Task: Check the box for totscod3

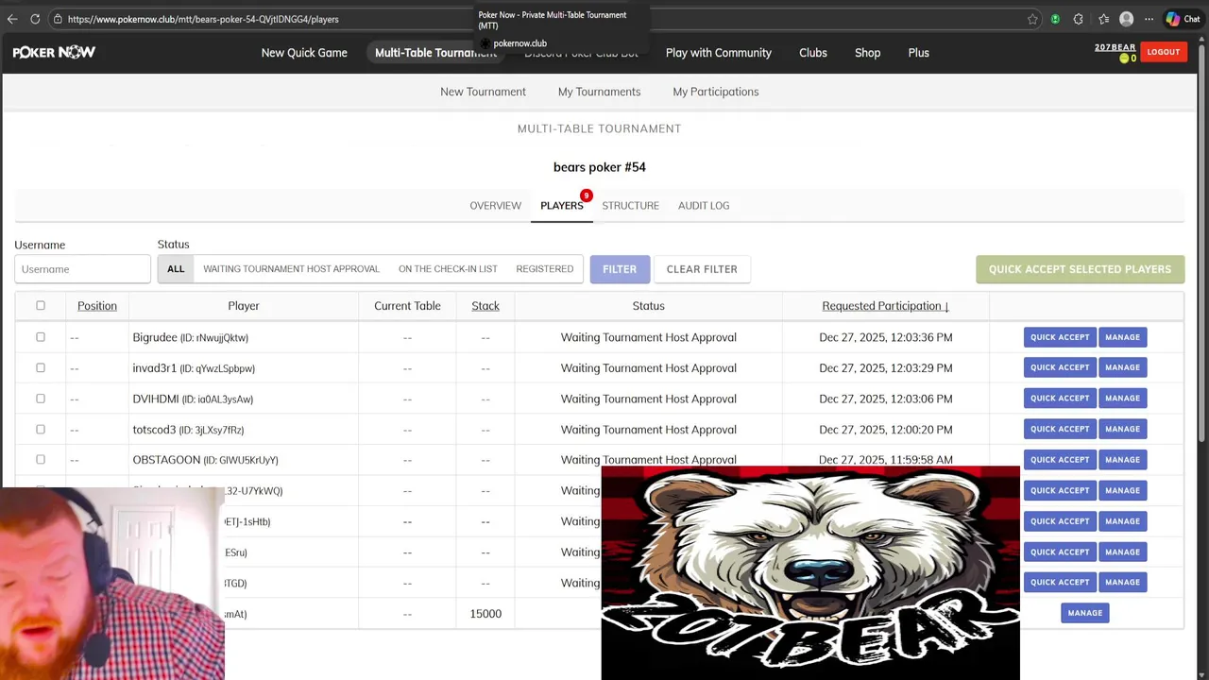Action: [41, 429]
